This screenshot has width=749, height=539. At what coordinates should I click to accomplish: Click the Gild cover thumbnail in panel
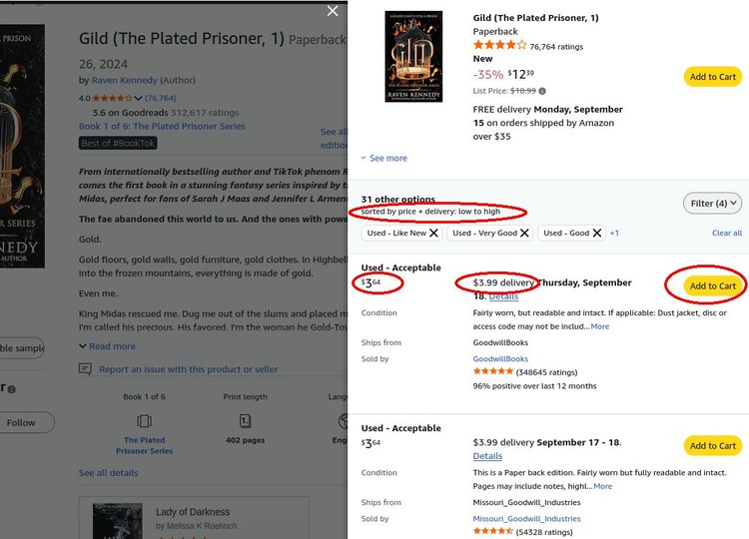pos(413,57)
